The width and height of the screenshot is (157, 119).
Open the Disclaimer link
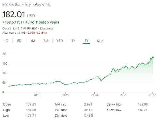[46, 29]
